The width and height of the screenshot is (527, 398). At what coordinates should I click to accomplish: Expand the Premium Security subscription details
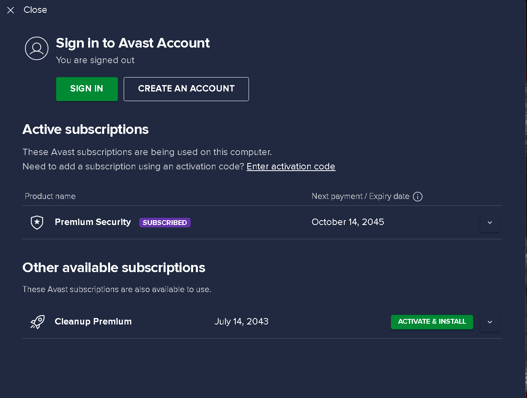tap(490, 222)
